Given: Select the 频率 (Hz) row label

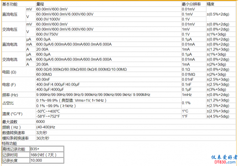Looking at the screenshot, I should point(10,95).
